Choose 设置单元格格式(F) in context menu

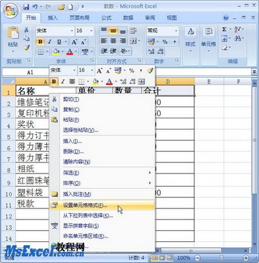click(102, 205)
